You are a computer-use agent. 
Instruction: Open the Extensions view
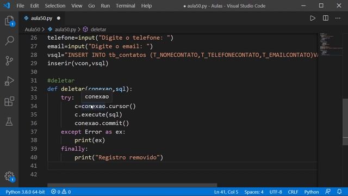pyautogui.click(x=9, y=101)
